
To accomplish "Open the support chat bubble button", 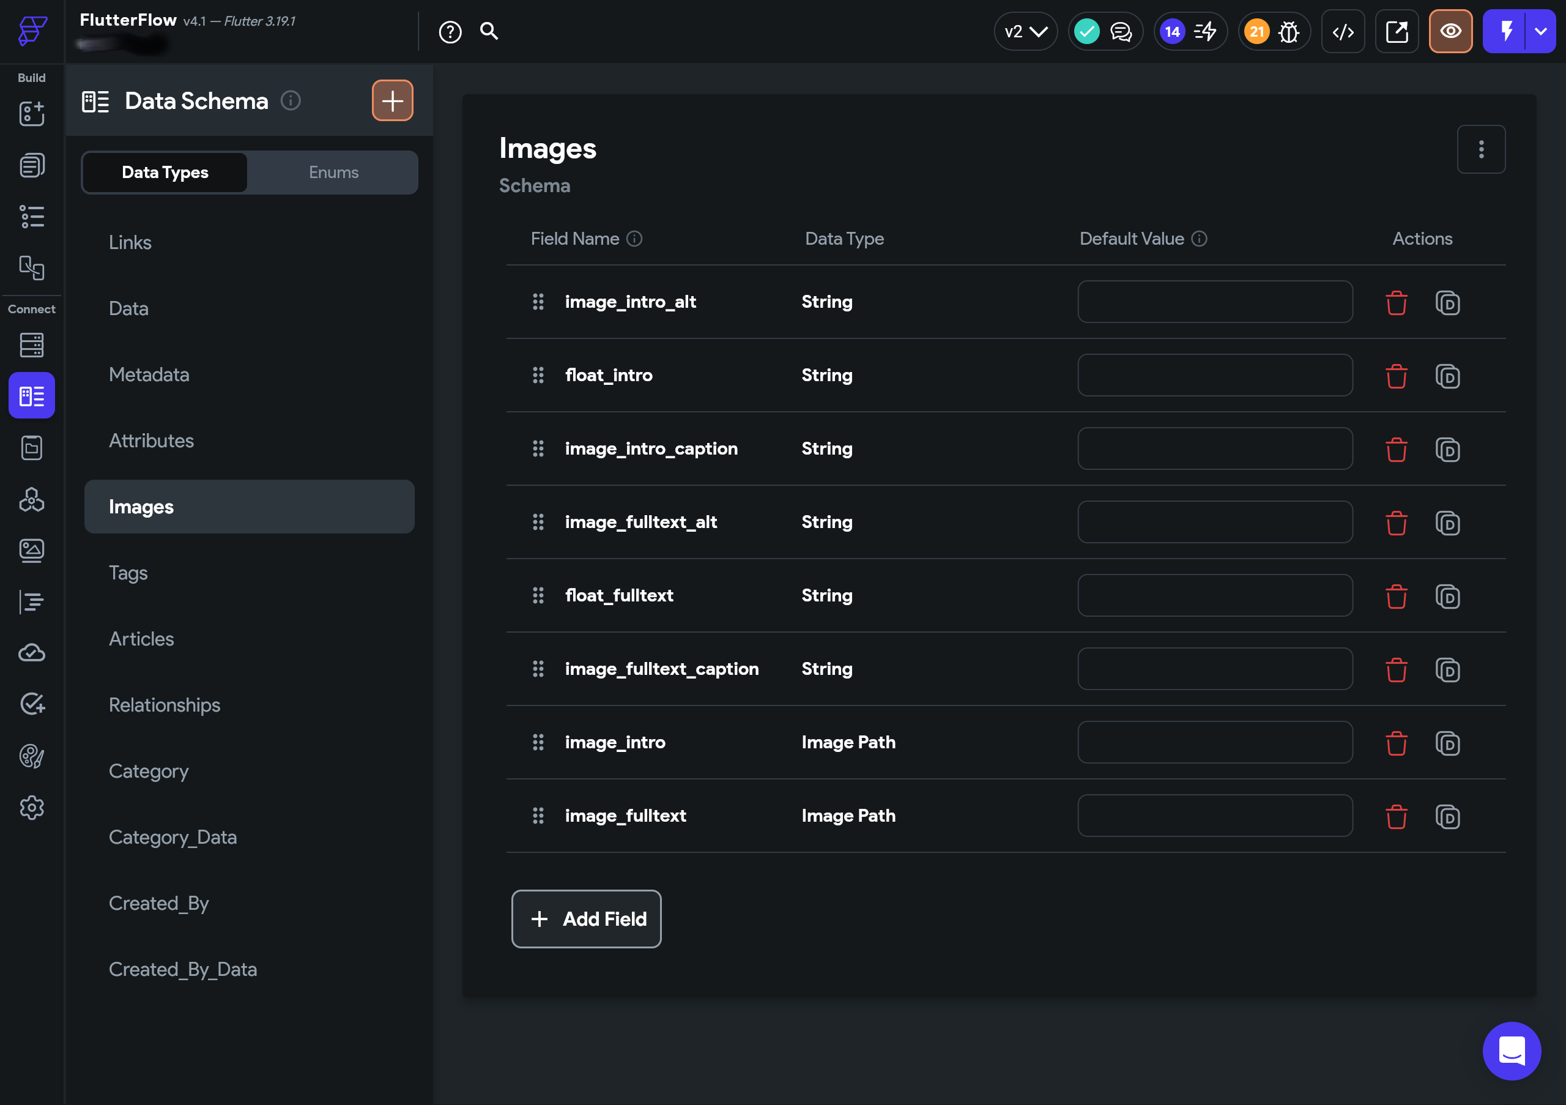I will [x=1512, y=1051].
